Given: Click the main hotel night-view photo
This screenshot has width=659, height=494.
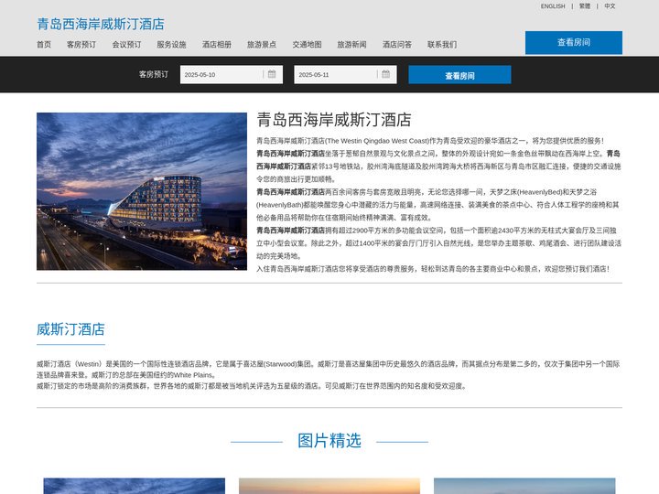Looking at the screenshot, I should pyautogui.click(x=142, y=191).
